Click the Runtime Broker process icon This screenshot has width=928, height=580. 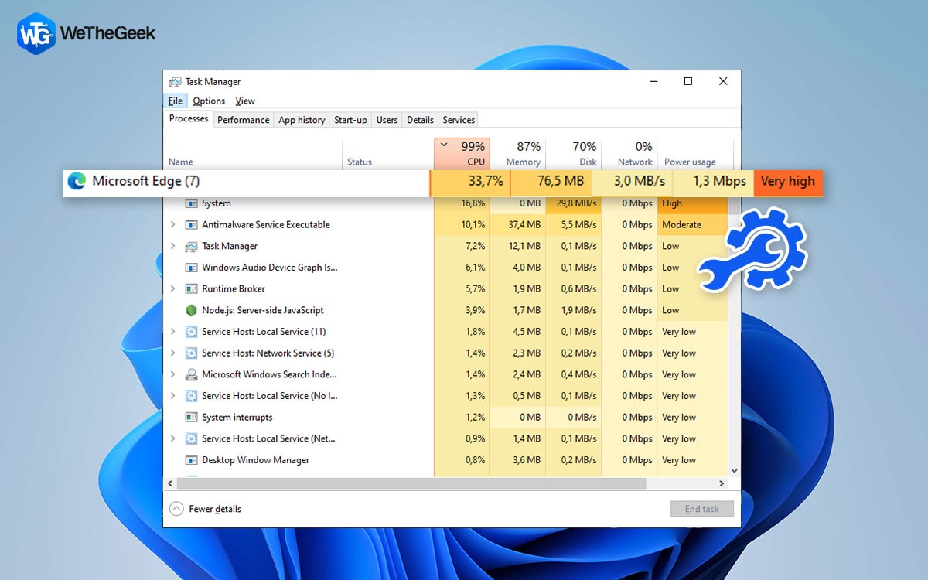[190, 288]
